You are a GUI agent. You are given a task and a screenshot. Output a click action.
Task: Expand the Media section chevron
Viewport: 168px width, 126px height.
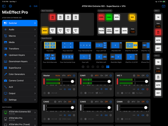coord(35,42)
